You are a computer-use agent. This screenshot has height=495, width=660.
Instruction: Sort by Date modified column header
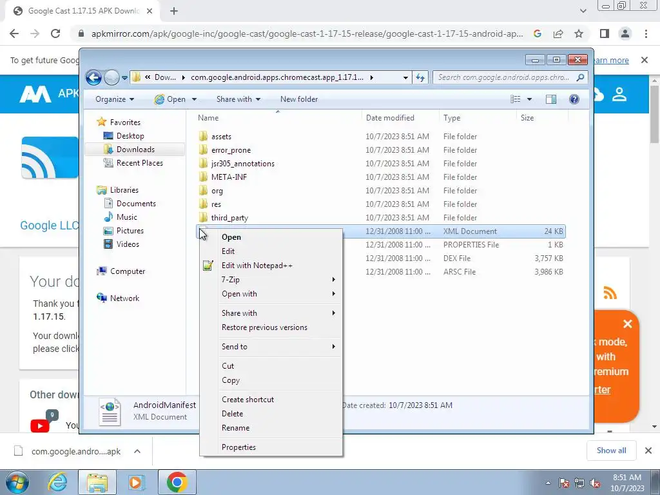[x=390, y=118]
